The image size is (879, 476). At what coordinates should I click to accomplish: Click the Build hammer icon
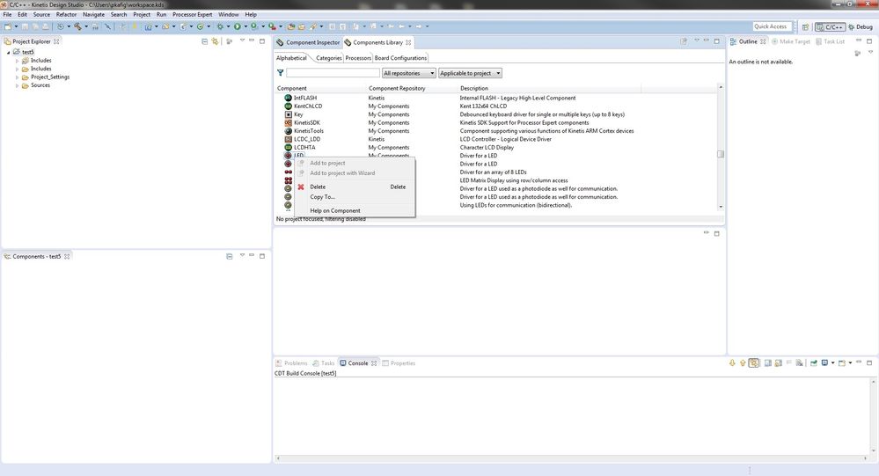[77, 26]
